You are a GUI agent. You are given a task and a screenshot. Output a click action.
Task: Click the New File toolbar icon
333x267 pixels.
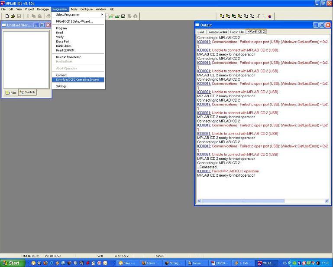click(7, 16)
